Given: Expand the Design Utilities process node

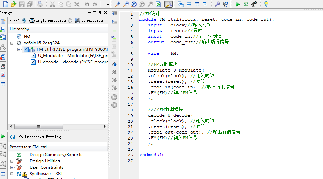Looking at the screenshot, I should coord(12,161).
